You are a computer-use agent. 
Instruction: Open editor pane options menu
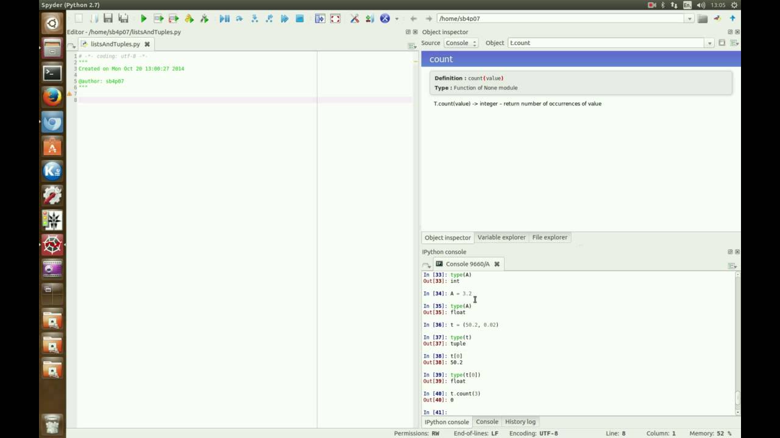tap(413, 46)
